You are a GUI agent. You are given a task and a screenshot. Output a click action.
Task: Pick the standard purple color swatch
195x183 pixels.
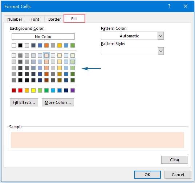[73, 90]
